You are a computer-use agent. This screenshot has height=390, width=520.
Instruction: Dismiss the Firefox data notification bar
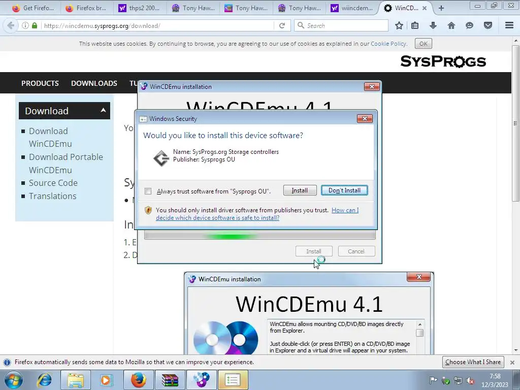tap(512, 362)
